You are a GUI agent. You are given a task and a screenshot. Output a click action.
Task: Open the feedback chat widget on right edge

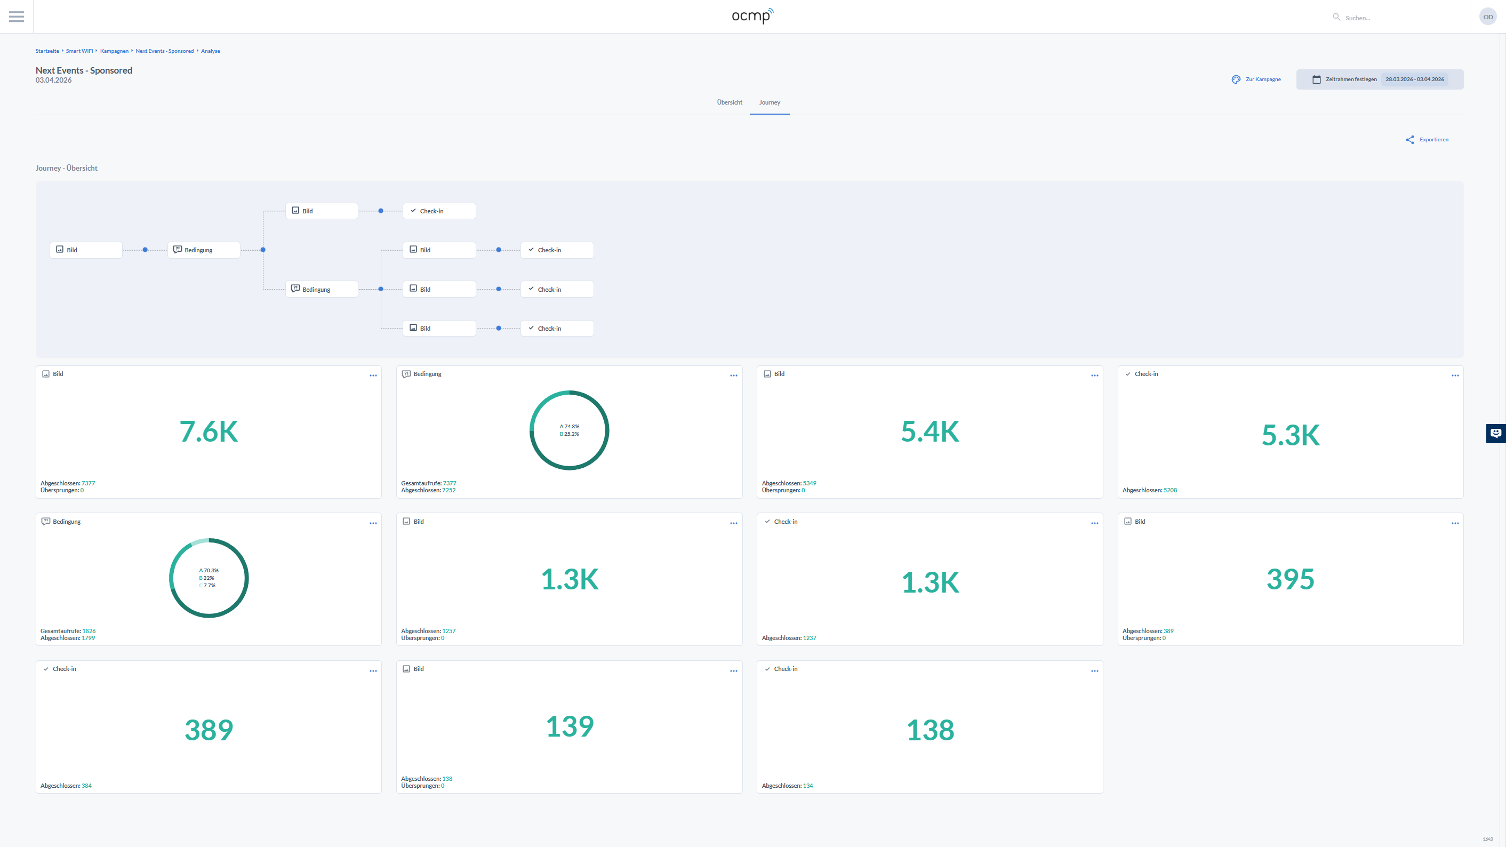pos(1495,433)
